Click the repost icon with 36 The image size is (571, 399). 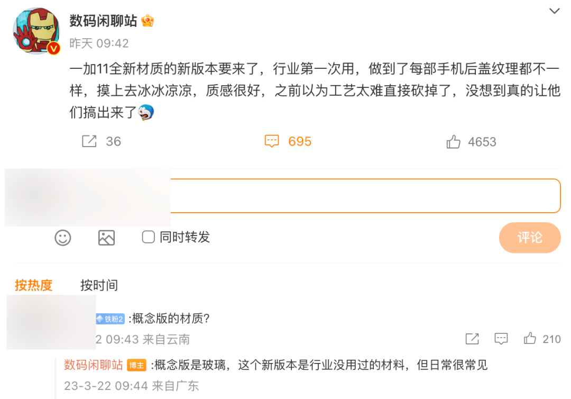[89, 141]
